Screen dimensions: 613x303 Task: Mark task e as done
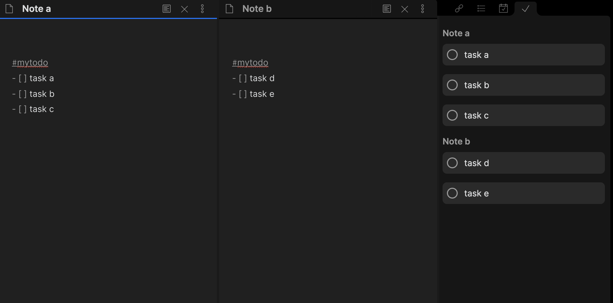[452, 193]
